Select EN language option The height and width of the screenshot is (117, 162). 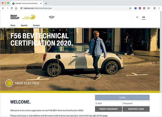tap(144, 17)
